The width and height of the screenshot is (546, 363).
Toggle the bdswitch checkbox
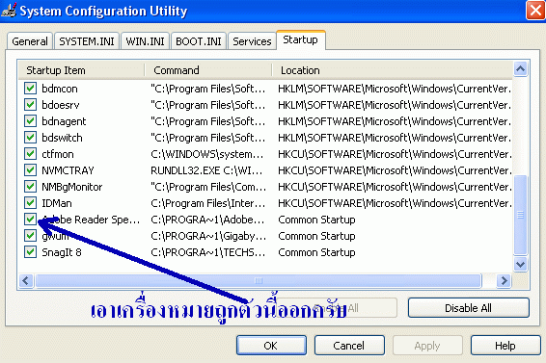(30, 138)
